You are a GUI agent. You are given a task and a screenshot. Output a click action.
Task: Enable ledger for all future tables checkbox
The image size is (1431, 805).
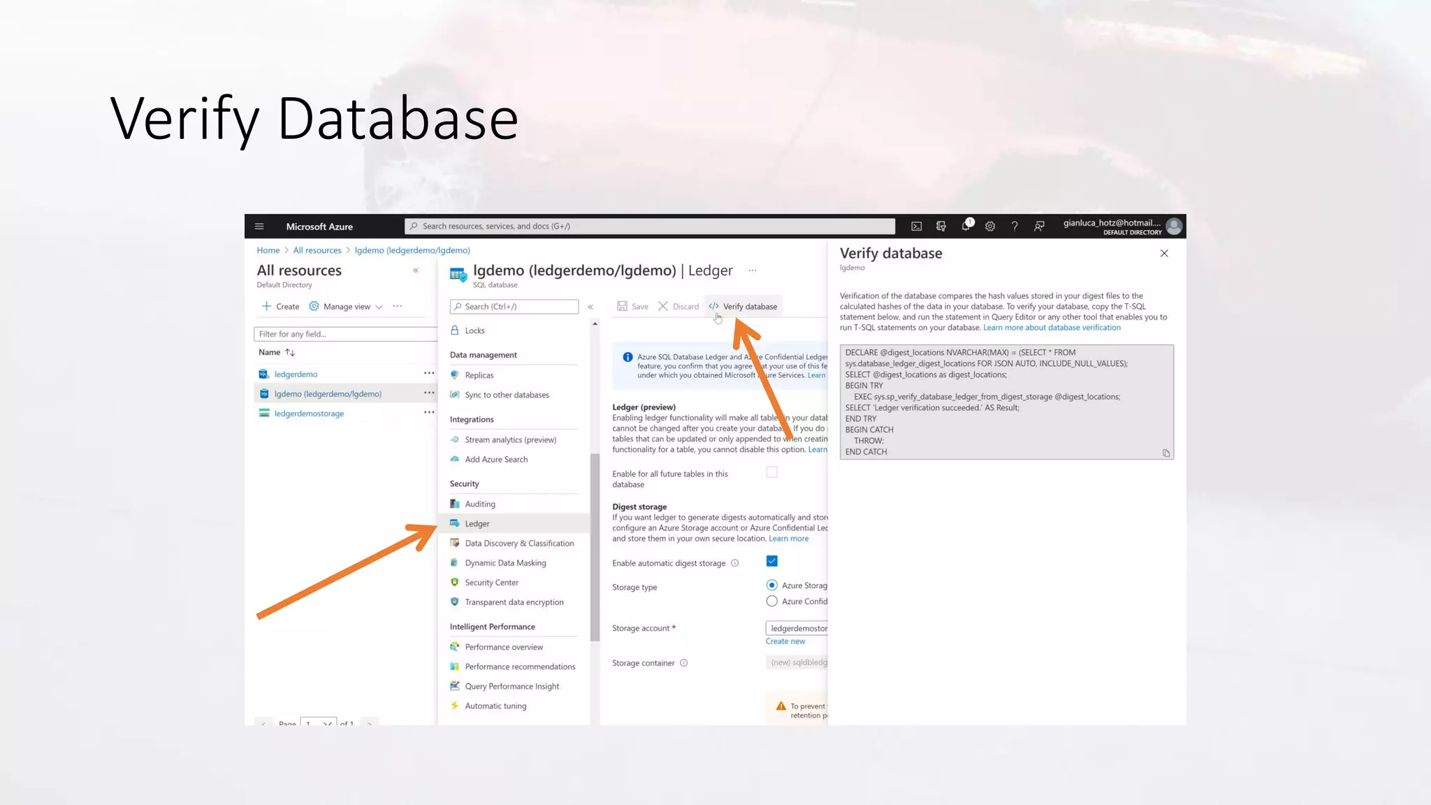pyautogui.click(x=771, y=472)
